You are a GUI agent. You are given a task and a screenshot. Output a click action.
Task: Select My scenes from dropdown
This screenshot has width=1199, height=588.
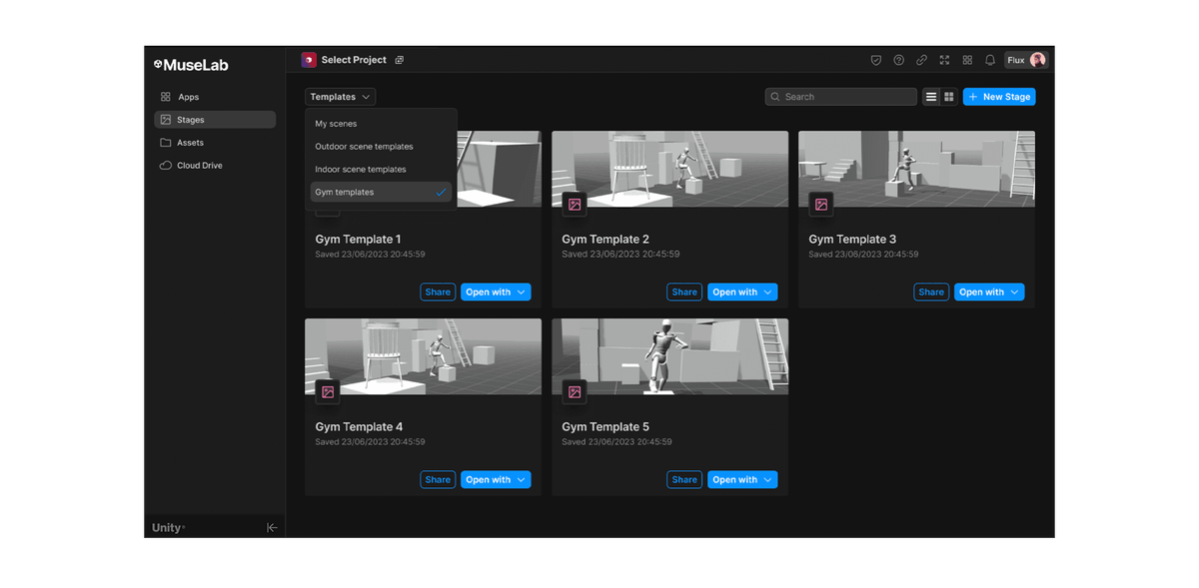(381, 124)
